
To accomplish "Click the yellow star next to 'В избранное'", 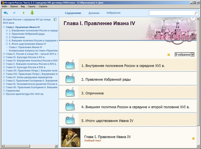I will 168,55.
